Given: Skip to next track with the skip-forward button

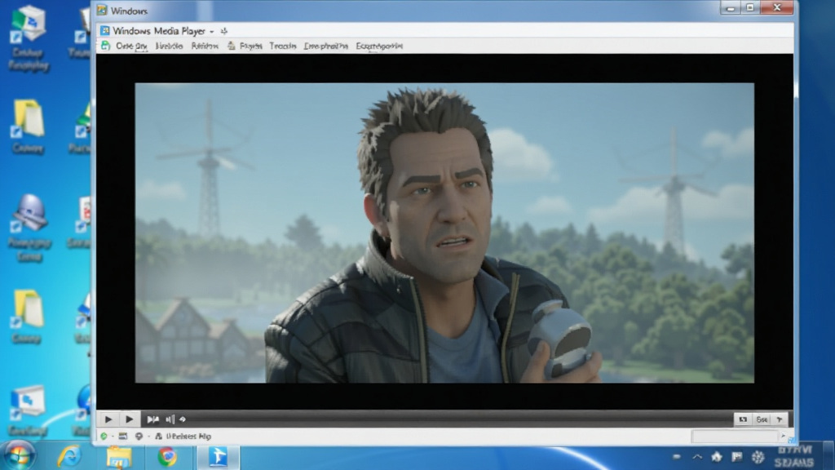Looking at the screenshot, I should click(x=152, y=419).
